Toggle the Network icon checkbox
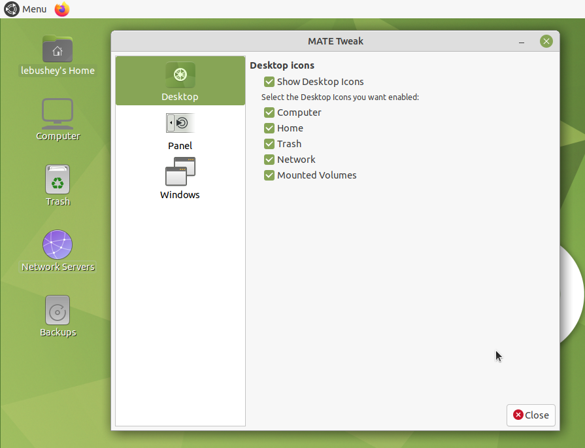 (269, 160)
